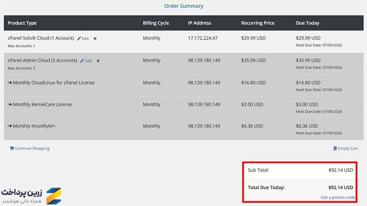Select the Monthly KernelCare License text
Viewport: 367px width, 206px height.
point(42,105)
